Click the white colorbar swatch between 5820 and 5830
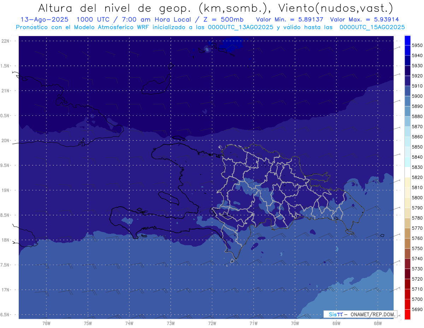This screenshot has width=424, height=328. coord(407,172)
